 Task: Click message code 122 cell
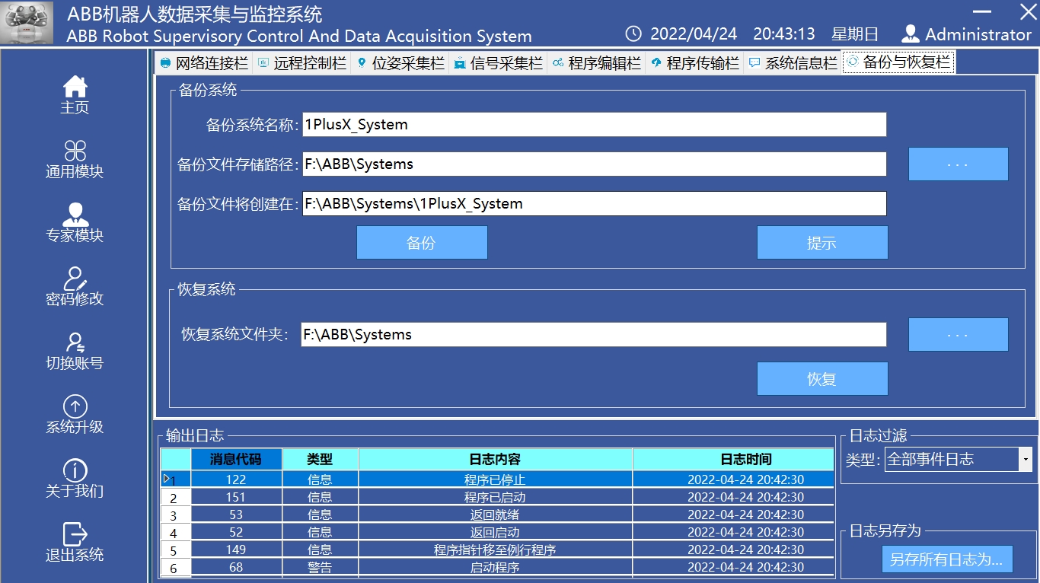coord(236,479)
